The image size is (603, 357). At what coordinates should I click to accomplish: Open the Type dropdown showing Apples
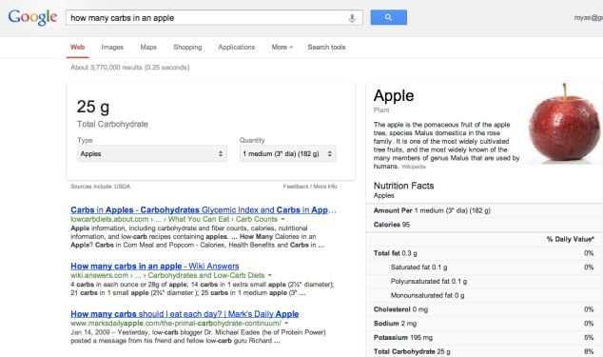[x=152, y=153]
